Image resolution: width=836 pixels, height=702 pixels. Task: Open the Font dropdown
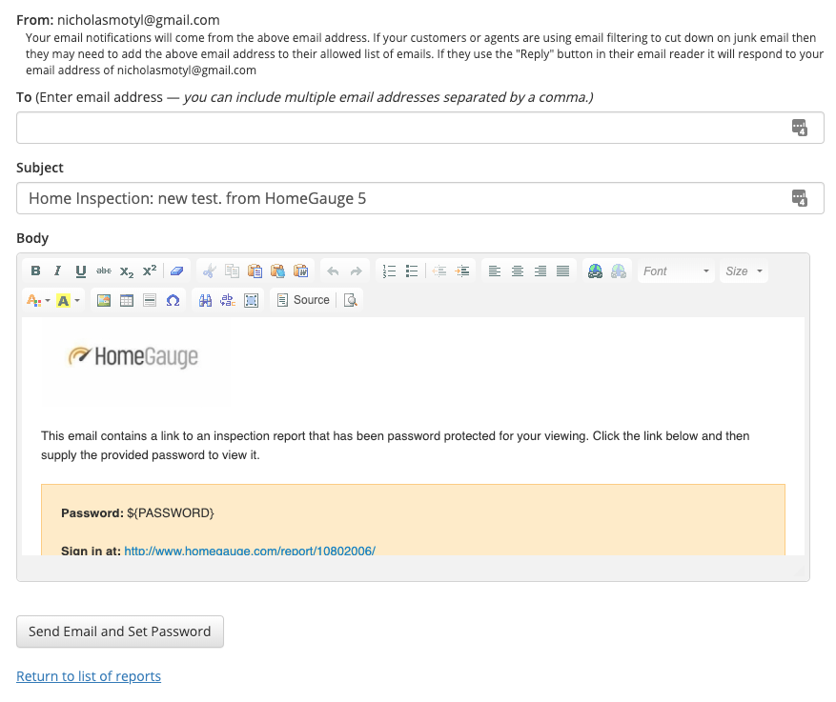click(x=676, y=271)
